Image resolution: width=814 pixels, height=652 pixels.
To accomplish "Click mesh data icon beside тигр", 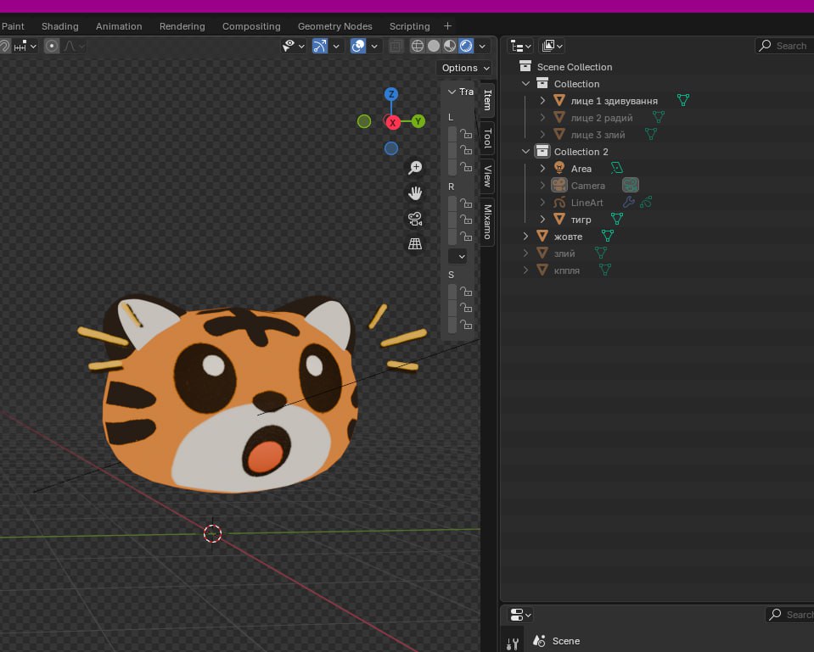I will pos(617,219).
